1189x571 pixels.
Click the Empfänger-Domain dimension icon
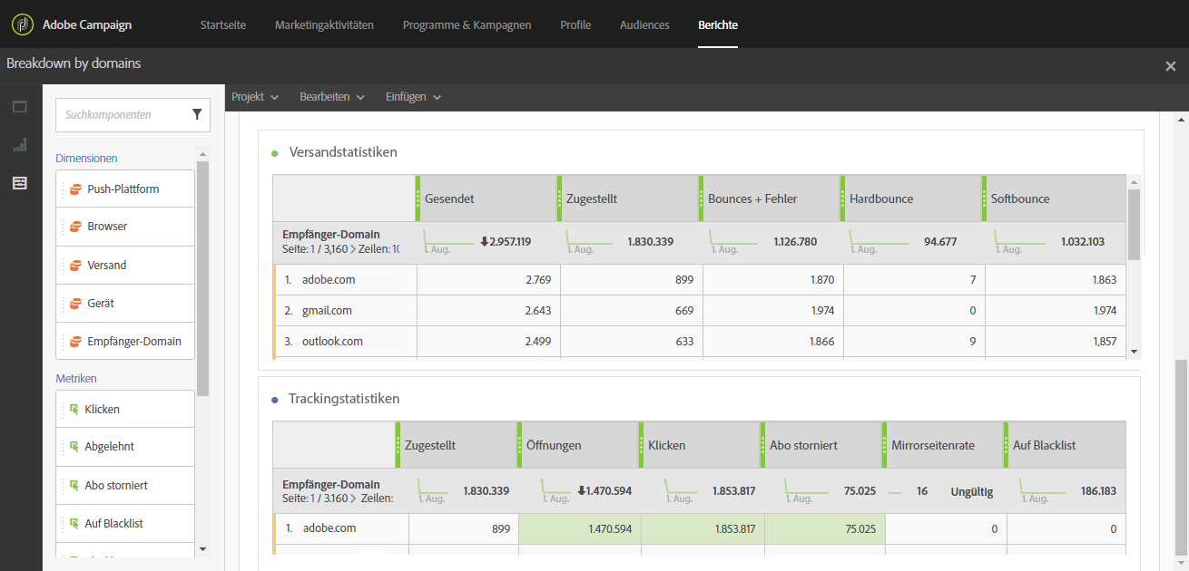click(x=75, y=342)
